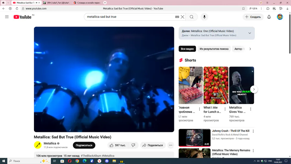Open the #Metallica hashtag
The image size is (291, 164).
pyautogui.click(x=108, y=156)
